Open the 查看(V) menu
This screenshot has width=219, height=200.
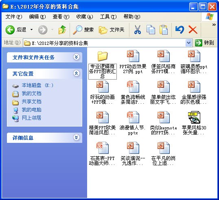61,17
